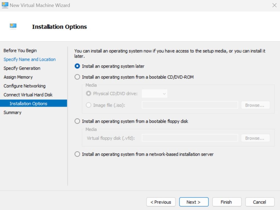Image resolution: width=280 pixels, height=210 pixels.
Task: Open the Assign Memory step
Action: coord(18,77)
